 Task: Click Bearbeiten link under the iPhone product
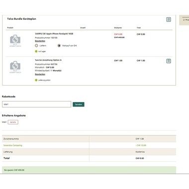point(40,41)
